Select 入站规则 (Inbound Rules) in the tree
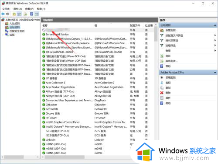Viewport: 218px width, 164px height. (14, 24)
